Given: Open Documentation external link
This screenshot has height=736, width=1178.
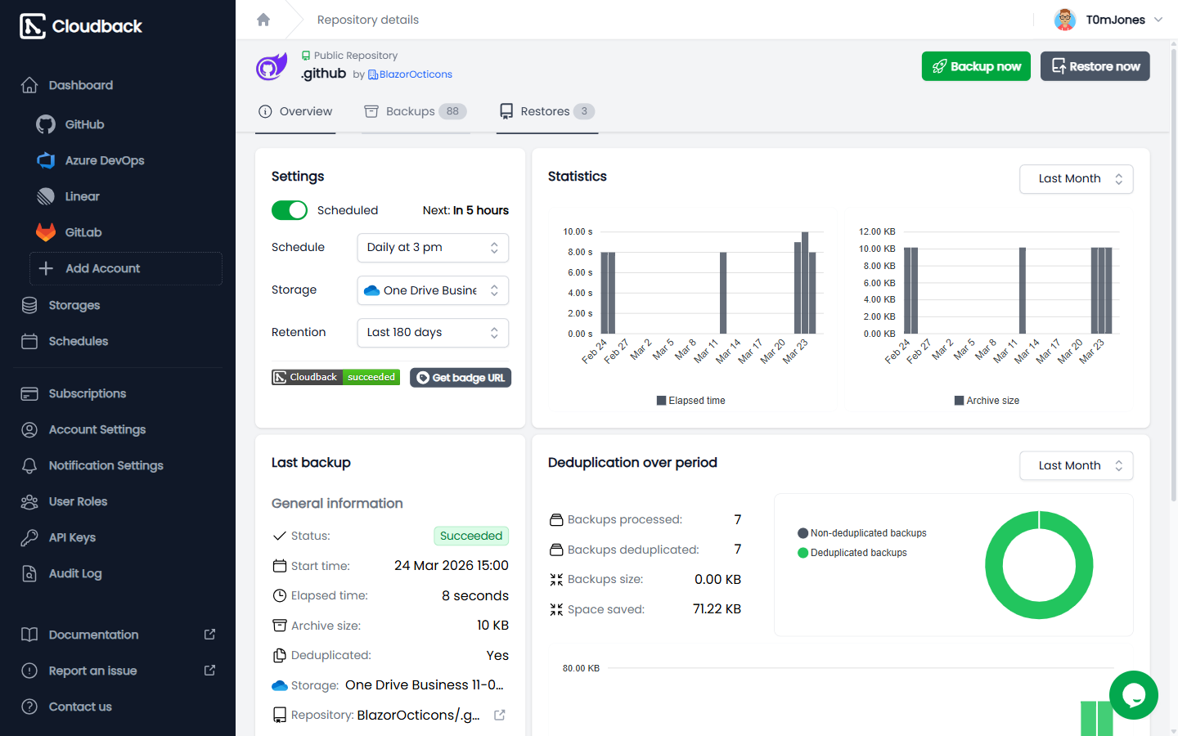Looking at the screenshot, I should (x=118, y=635).
